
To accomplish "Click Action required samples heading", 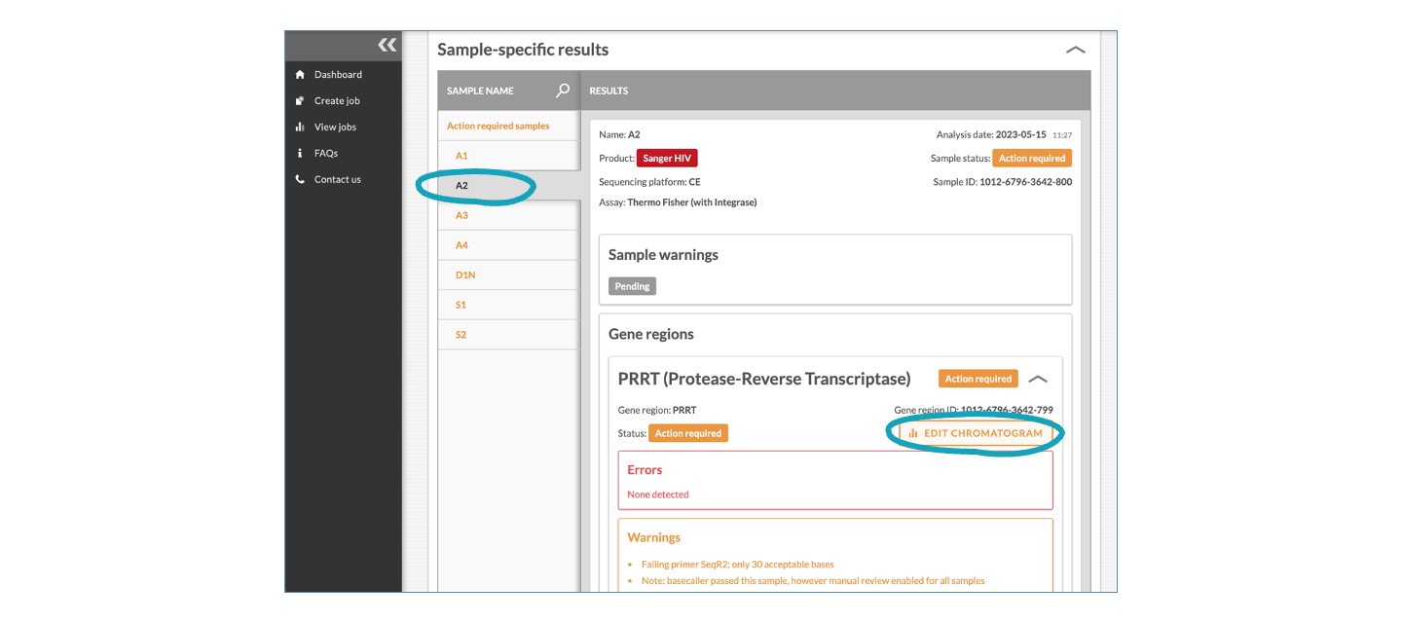I will click(498, 126).
